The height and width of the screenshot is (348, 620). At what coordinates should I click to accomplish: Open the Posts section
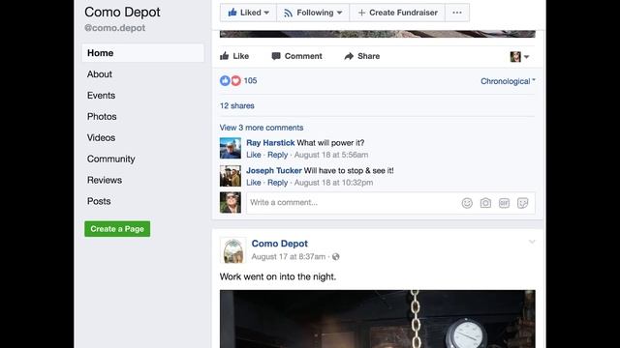(99, 201)
